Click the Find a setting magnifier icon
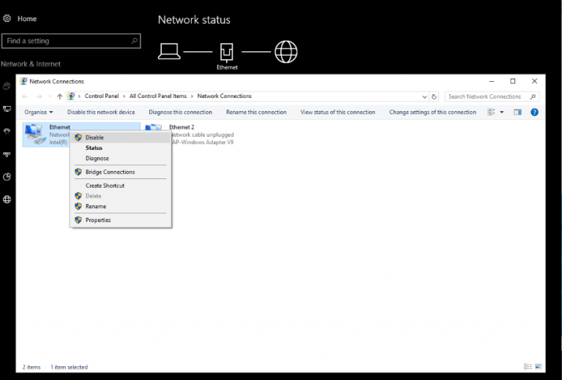This screenshot has width=562, height=380. coord(135,41)
